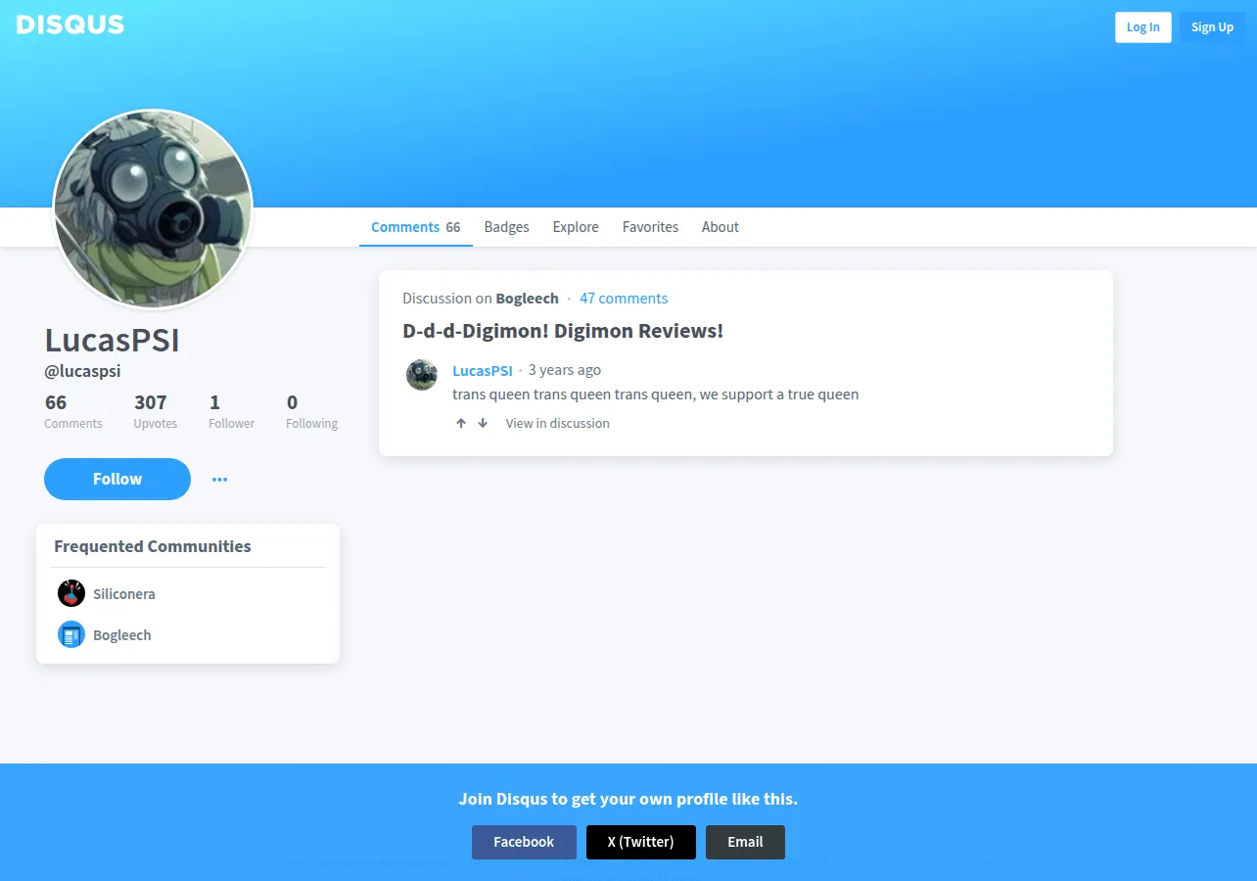This screenshot has width=1257, height=881.
Task: Click the Sign Up button
Action: click(x=1212, y=27)
